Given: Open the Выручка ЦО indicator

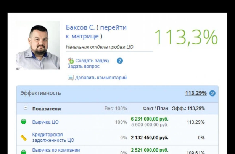Looking at the screenshot, I should (x=45, y=122).
